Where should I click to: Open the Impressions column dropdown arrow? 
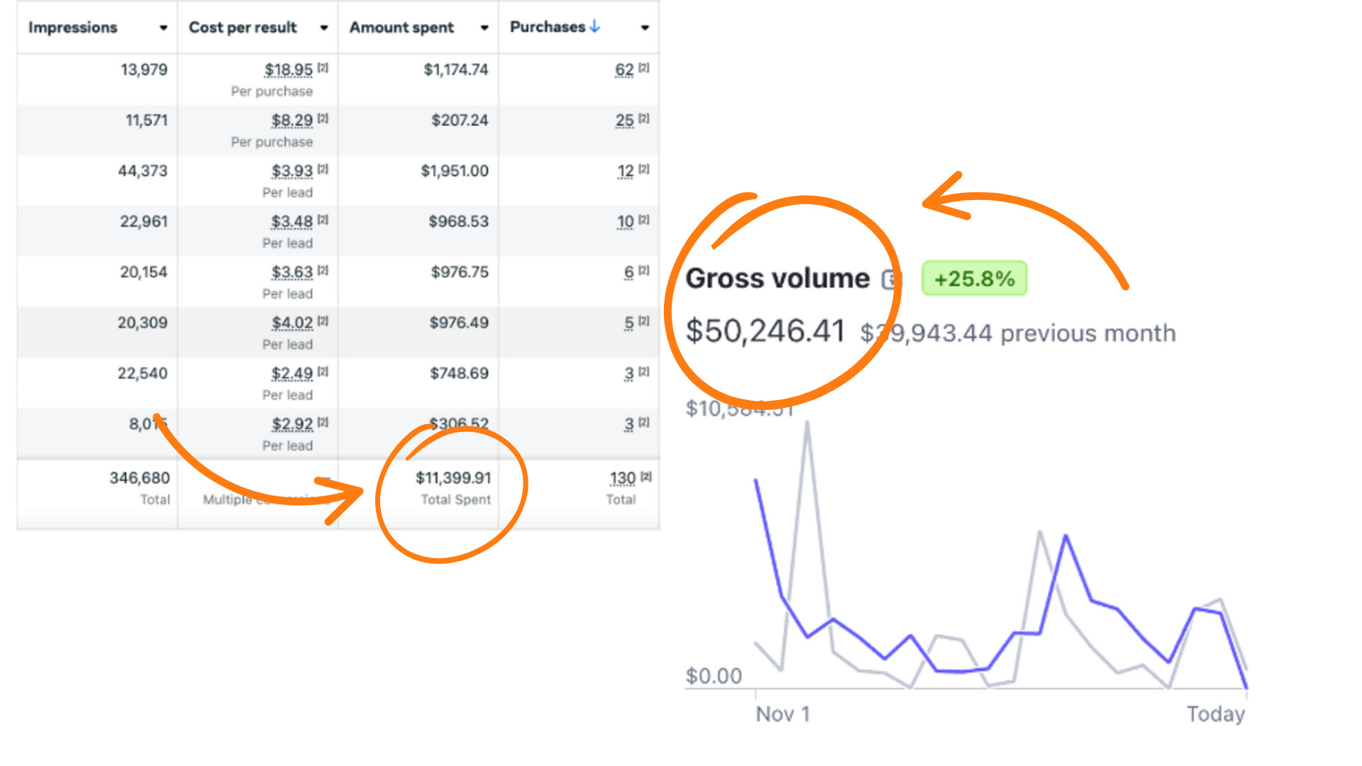point(163,28)
